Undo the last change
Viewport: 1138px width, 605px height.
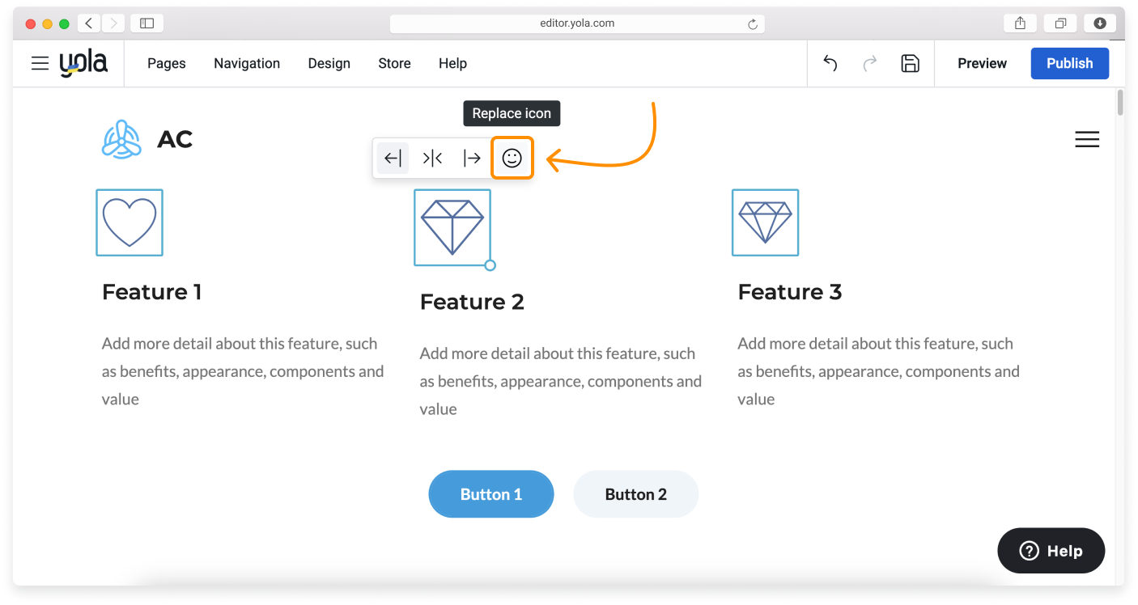(830, 63)
